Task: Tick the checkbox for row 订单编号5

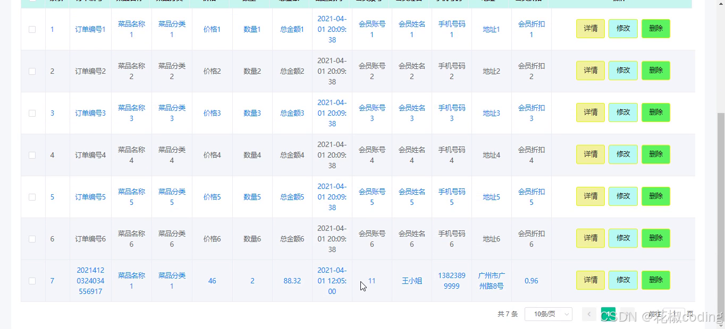Action: (x=32, y=197)
